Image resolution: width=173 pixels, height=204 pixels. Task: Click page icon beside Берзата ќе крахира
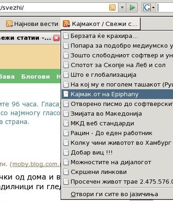pos(66,36)
